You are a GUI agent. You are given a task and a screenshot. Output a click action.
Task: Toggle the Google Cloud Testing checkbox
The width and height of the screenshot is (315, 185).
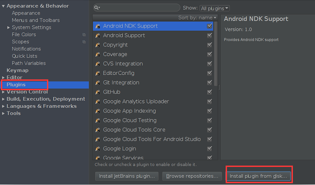[209, 120]
